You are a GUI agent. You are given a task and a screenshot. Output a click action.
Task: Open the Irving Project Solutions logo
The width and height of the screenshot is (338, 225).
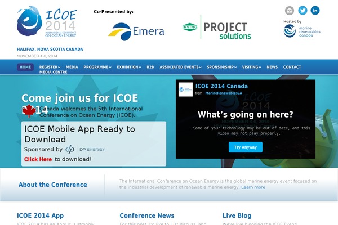coord(217,28)
